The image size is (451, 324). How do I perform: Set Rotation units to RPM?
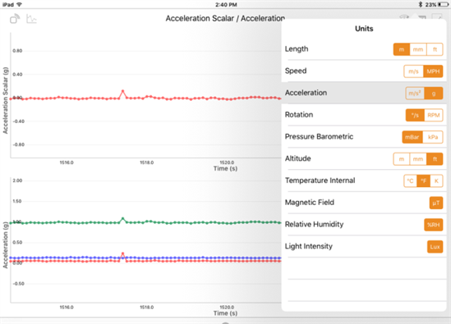pyautogui.click(x=434, y=115)
